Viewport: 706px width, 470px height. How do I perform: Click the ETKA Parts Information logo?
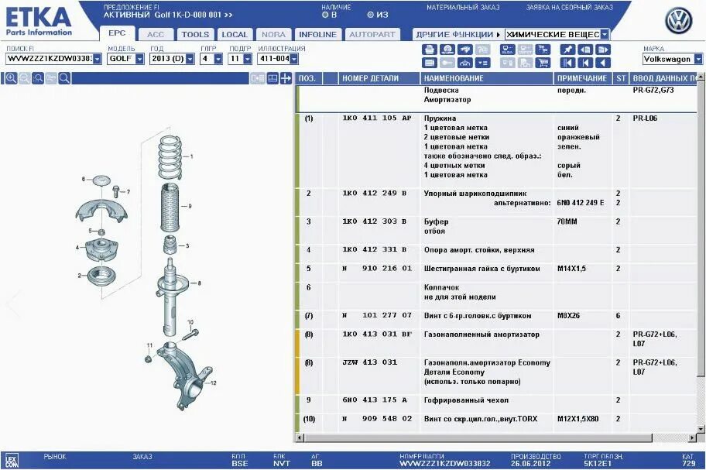[39, 22]
